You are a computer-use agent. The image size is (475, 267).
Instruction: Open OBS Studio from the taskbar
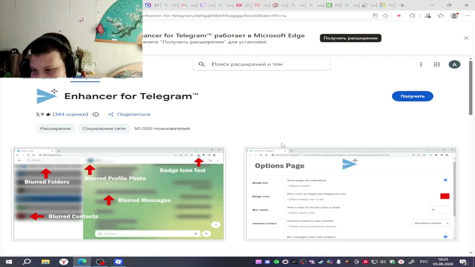pyautogui.click(x=100, y=262)
